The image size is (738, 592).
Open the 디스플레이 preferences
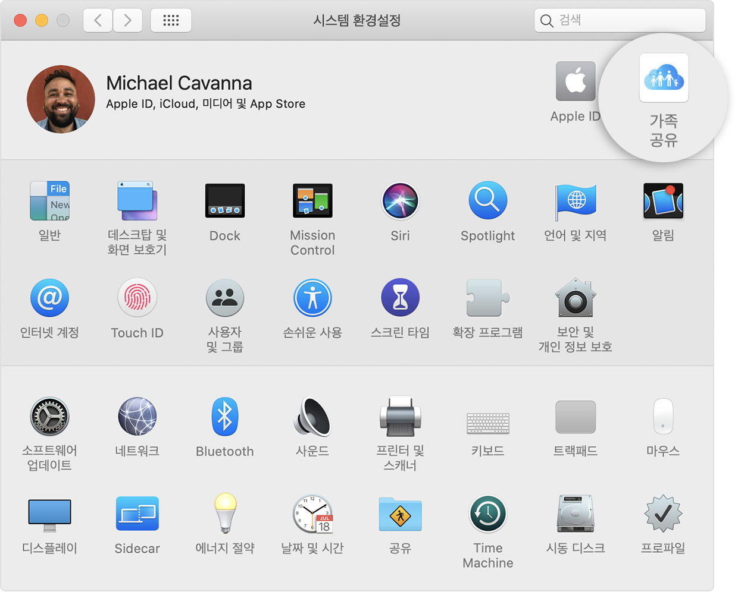pos(49,515)
